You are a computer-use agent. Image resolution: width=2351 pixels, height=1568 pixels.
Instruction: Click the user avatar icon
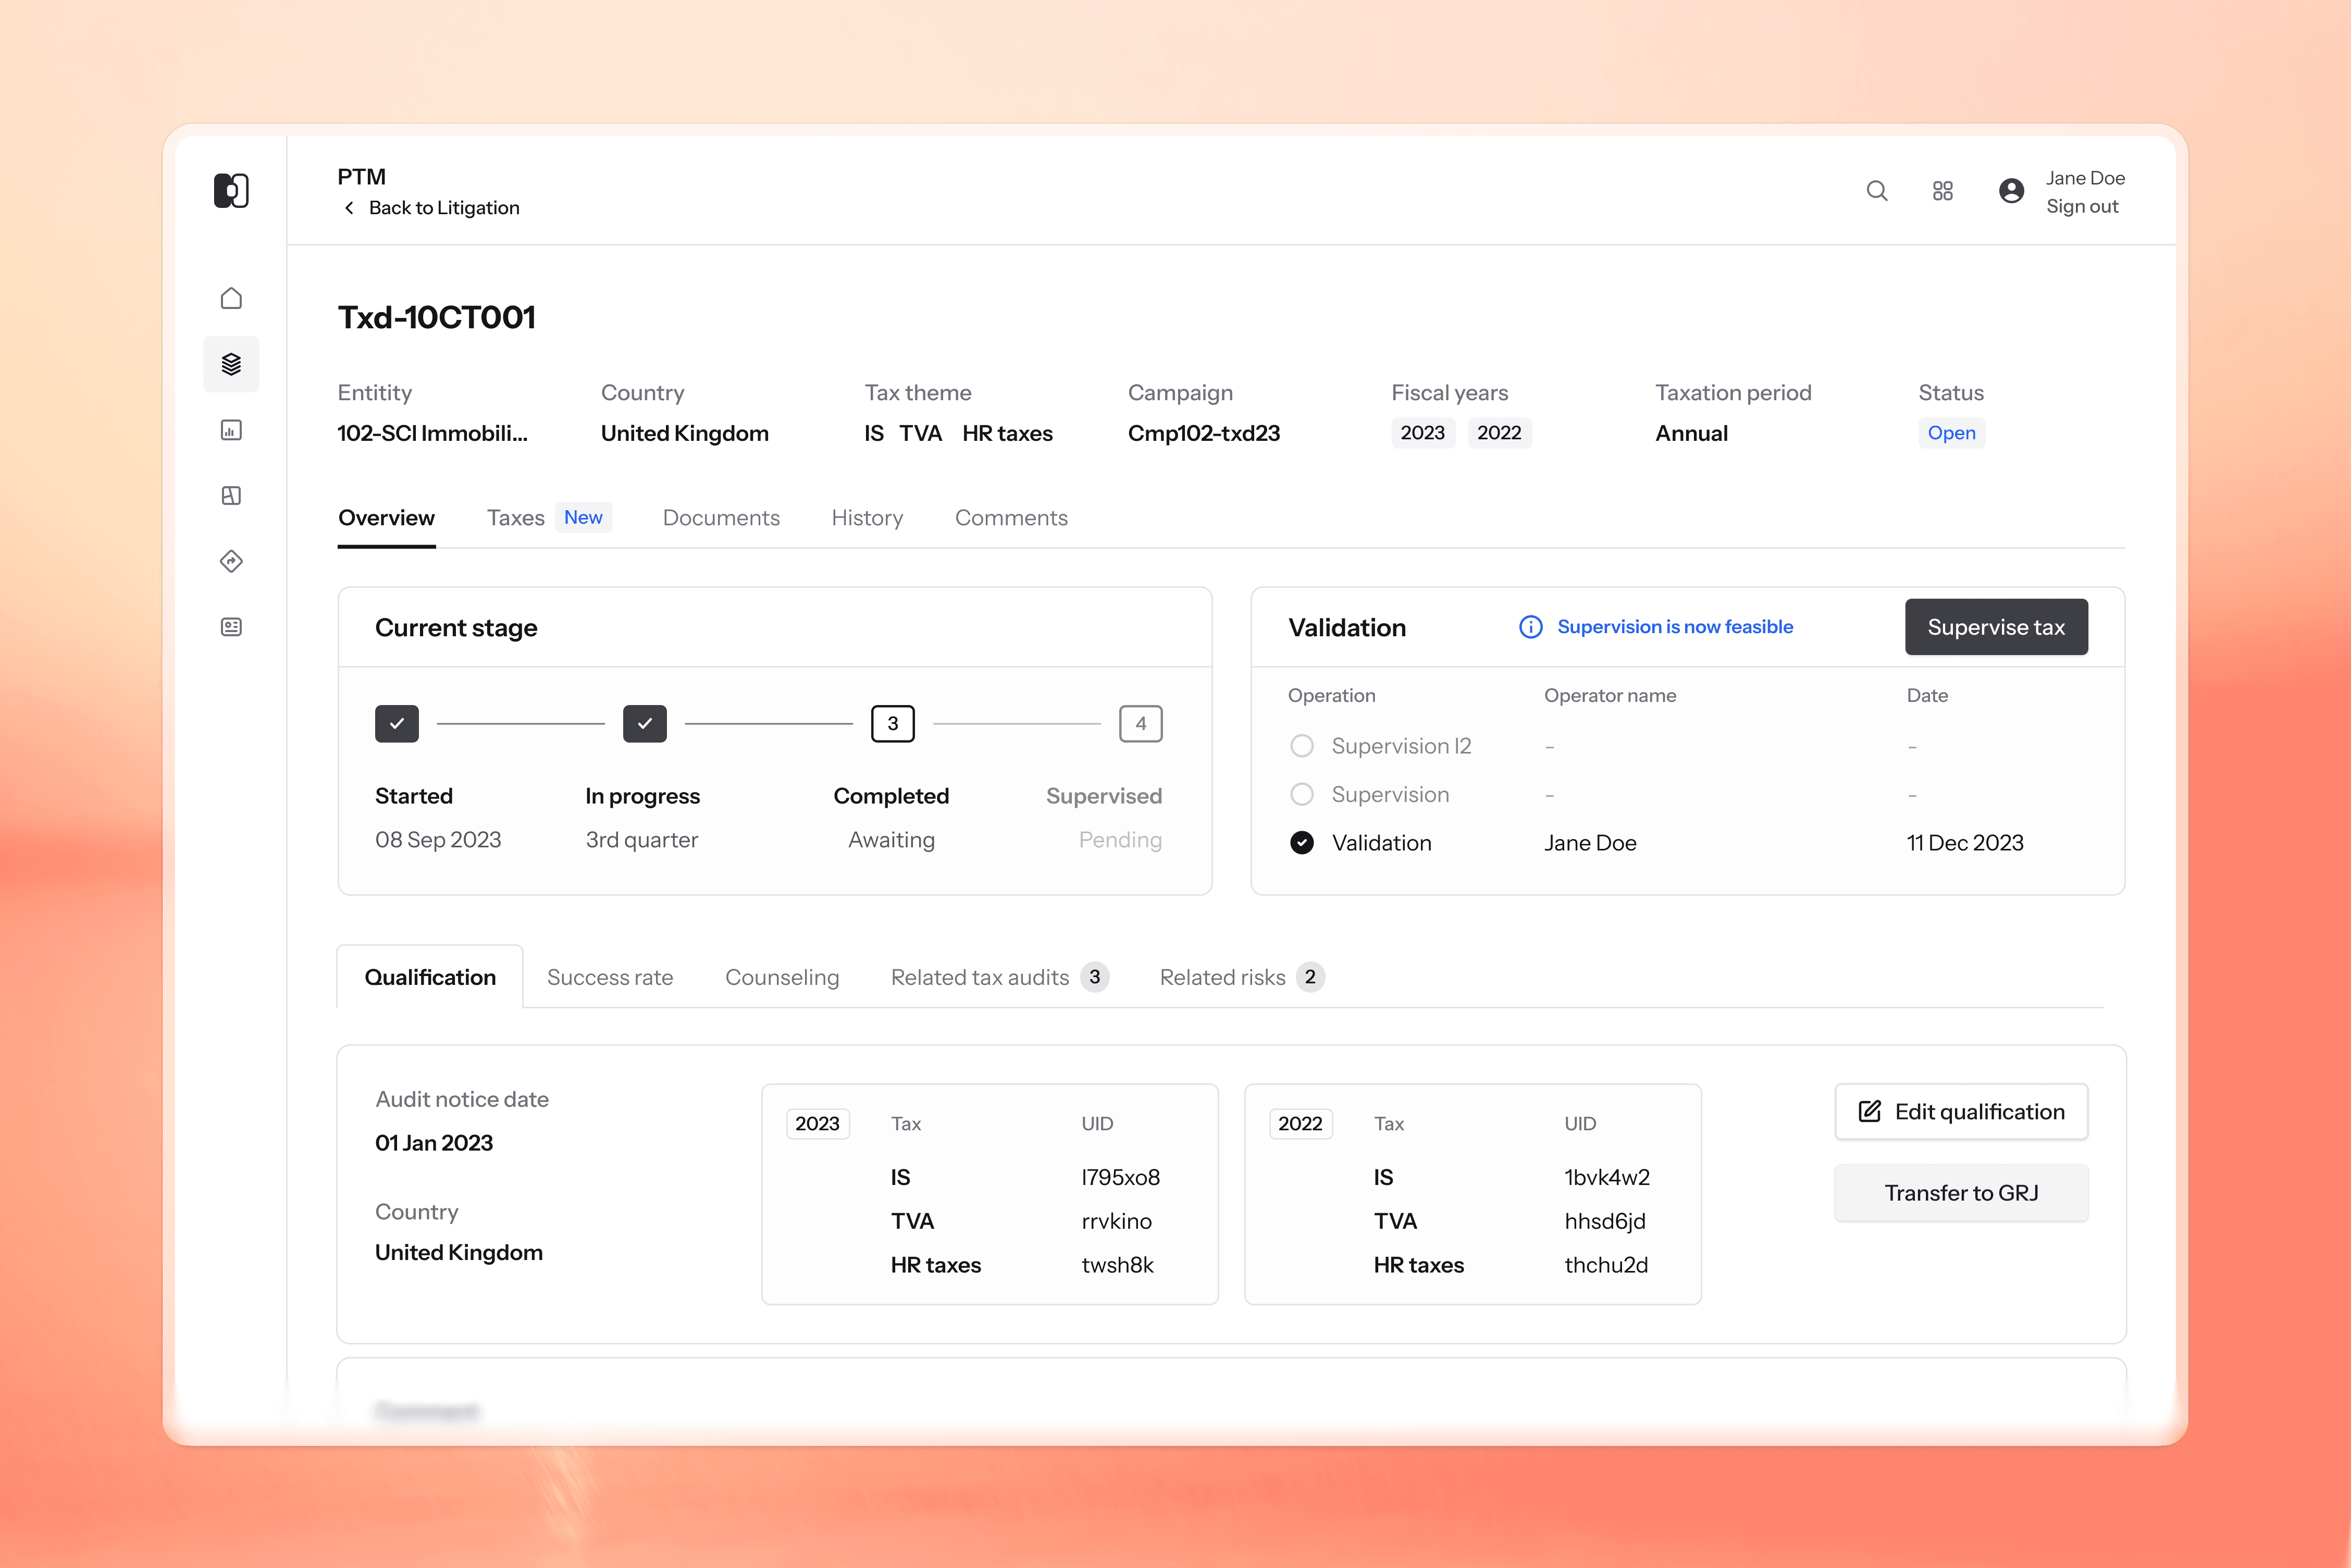[x=2011, y=191]
